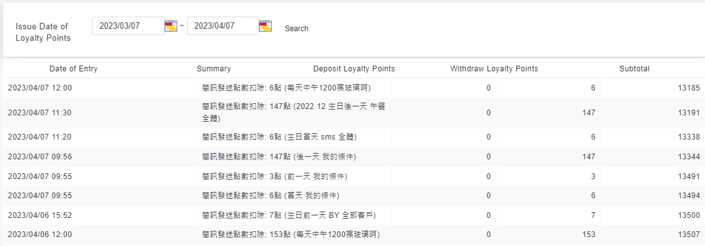Click the Withdraw Loyalty Points column header
705x246 pixels.
494,69
